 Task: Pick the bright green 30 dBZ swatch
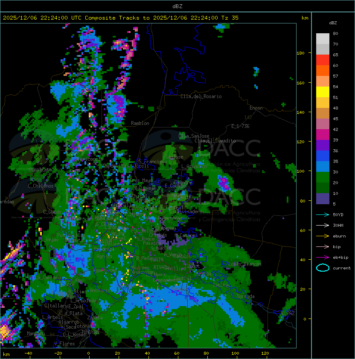coord(323,177)
